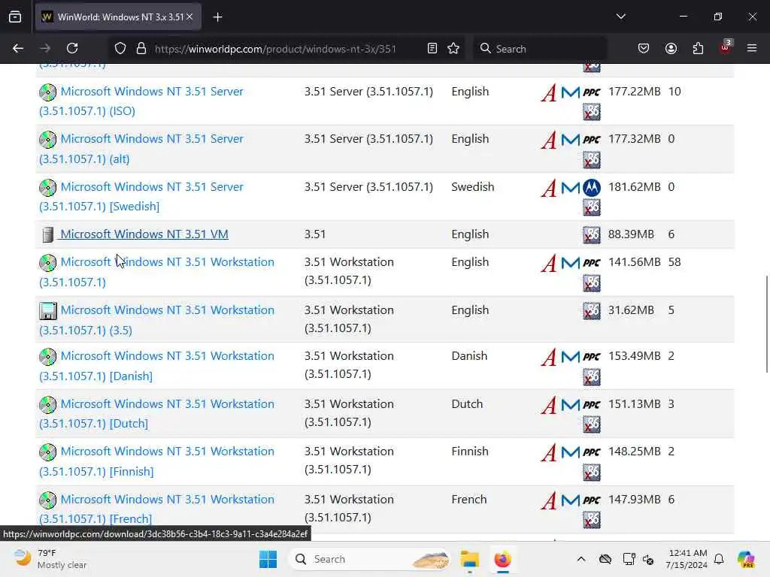The image size is (770, 577).
Task: Click Alpha icon in Dutch Workstation row
Action: point(548,405)
